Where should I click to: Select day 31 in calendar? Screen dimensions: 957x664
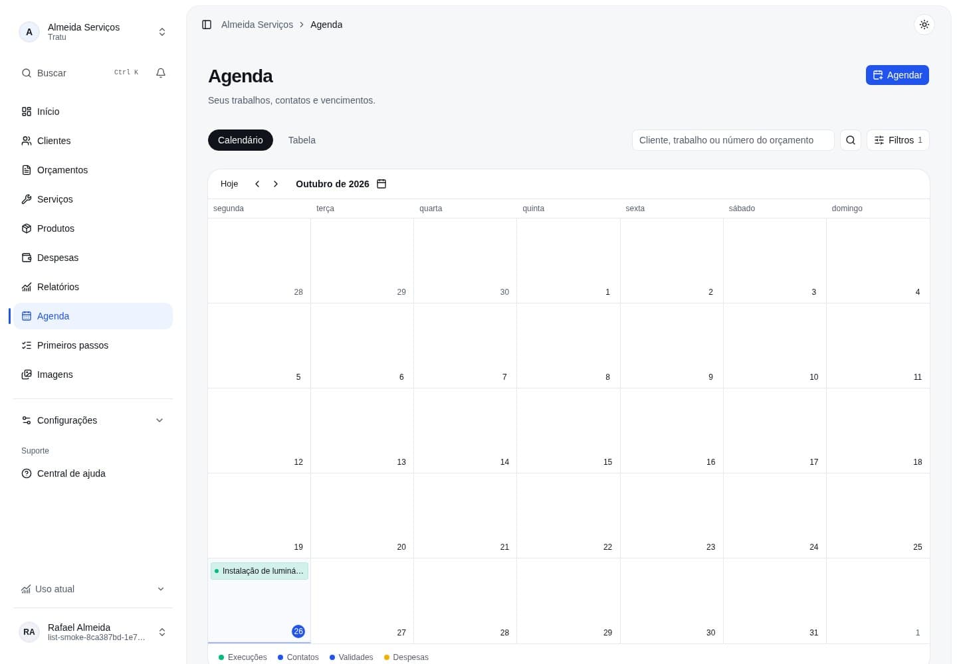coord(813,633)
